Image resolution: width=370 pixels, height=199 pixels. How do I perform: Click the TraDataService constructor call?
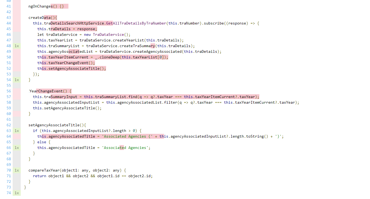click(112, 34)
